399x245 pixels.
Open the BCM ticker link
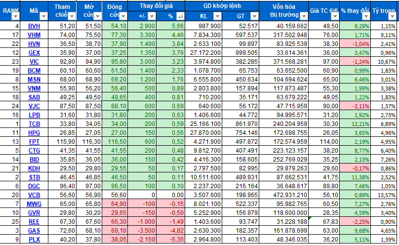[34, 71]
